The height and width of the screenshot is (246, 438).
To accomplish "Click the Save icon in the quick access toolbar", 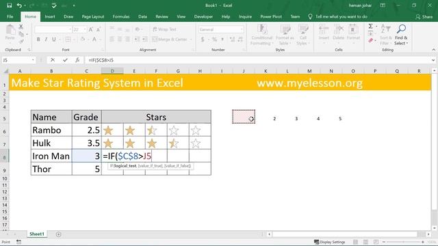I will (9, 5).
